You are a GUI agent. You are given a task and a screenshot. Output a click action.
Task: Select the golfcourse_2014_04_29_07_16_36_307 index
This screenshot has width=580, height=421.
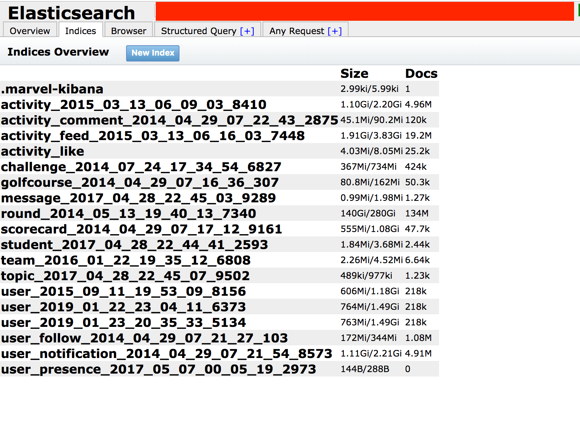tap(140, 182)
